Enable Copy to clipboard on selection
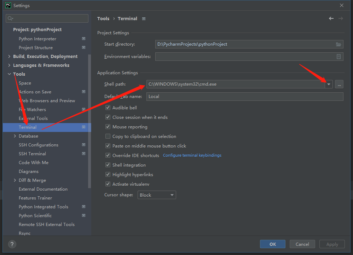 pyautogui.click(x=108, y=137)
